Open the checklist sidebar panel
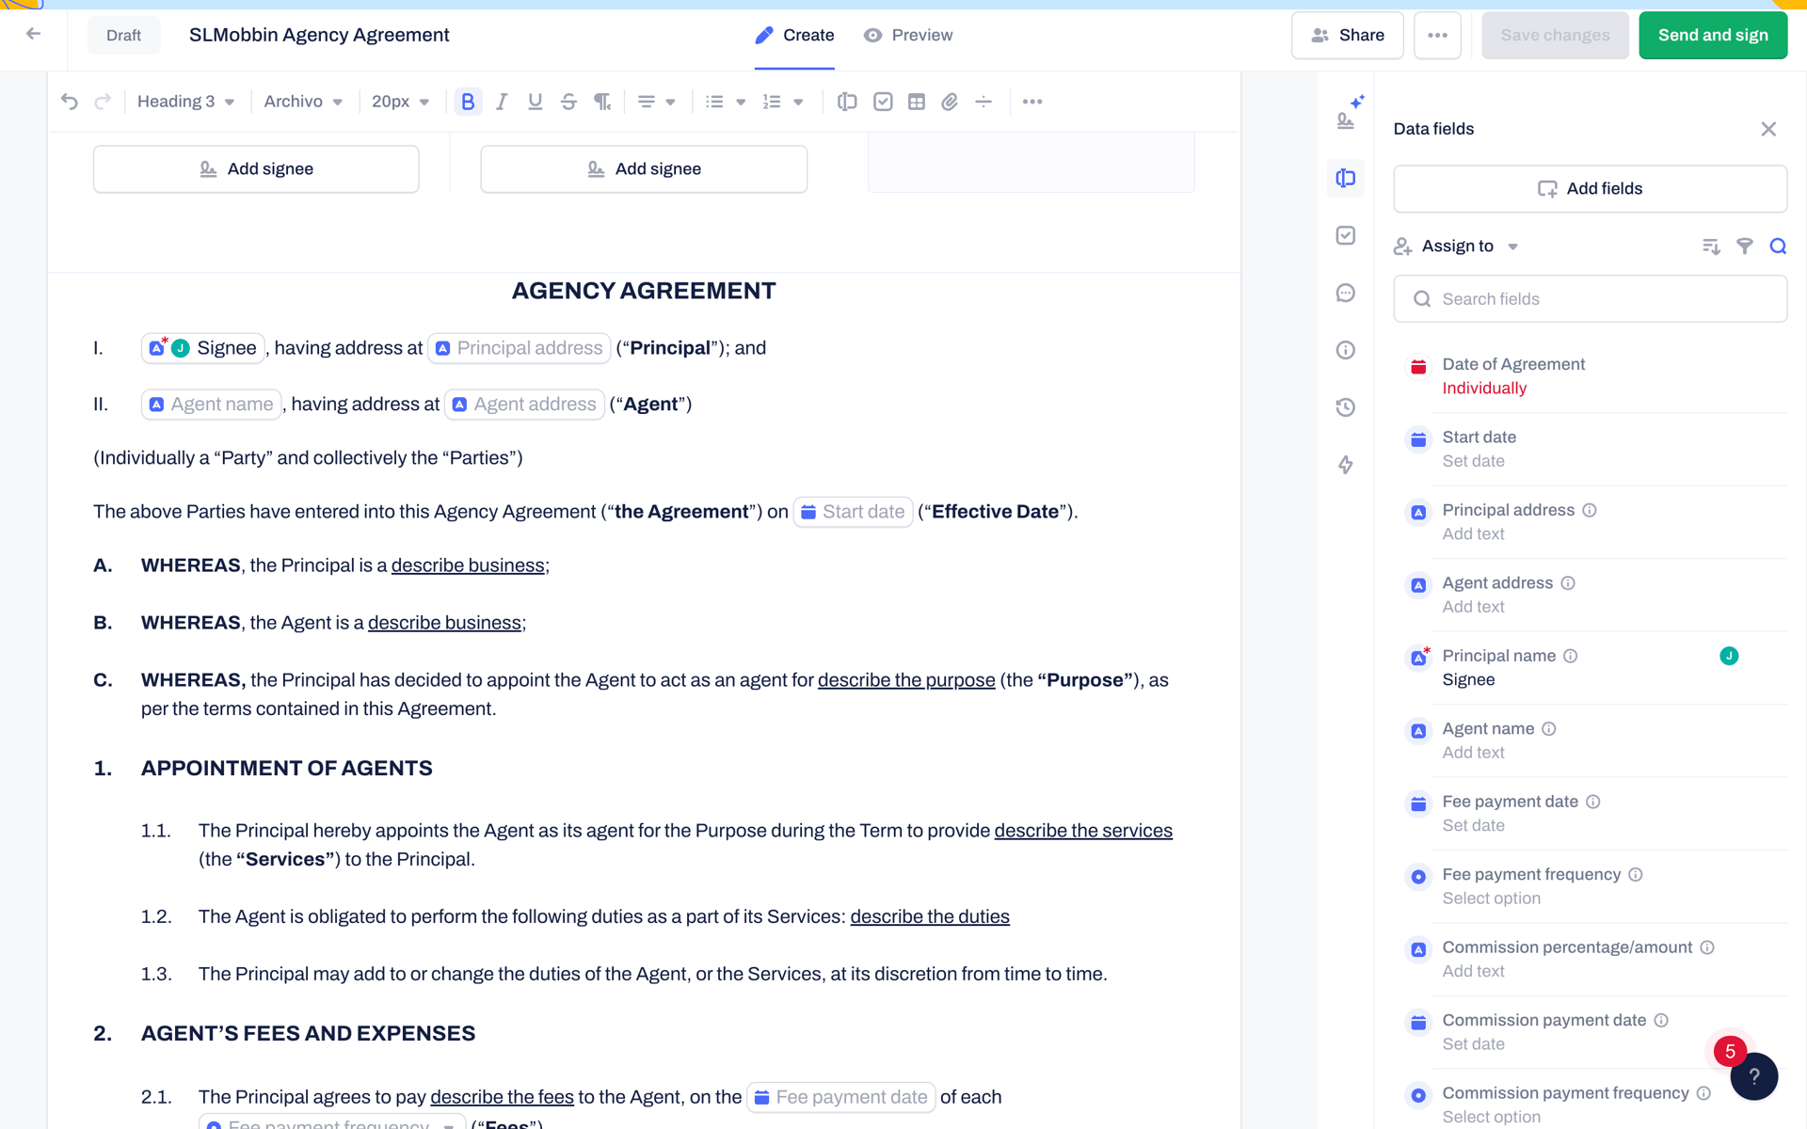Image resolution: width=1807 pixels, height=1129 pixels. click(1346, 235)
